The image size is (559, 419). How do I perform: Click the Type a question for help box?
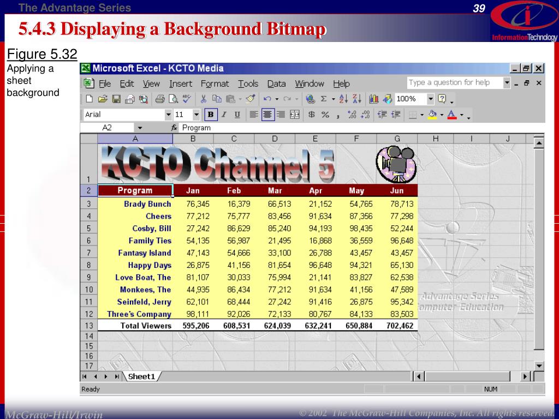coord(455,83)
